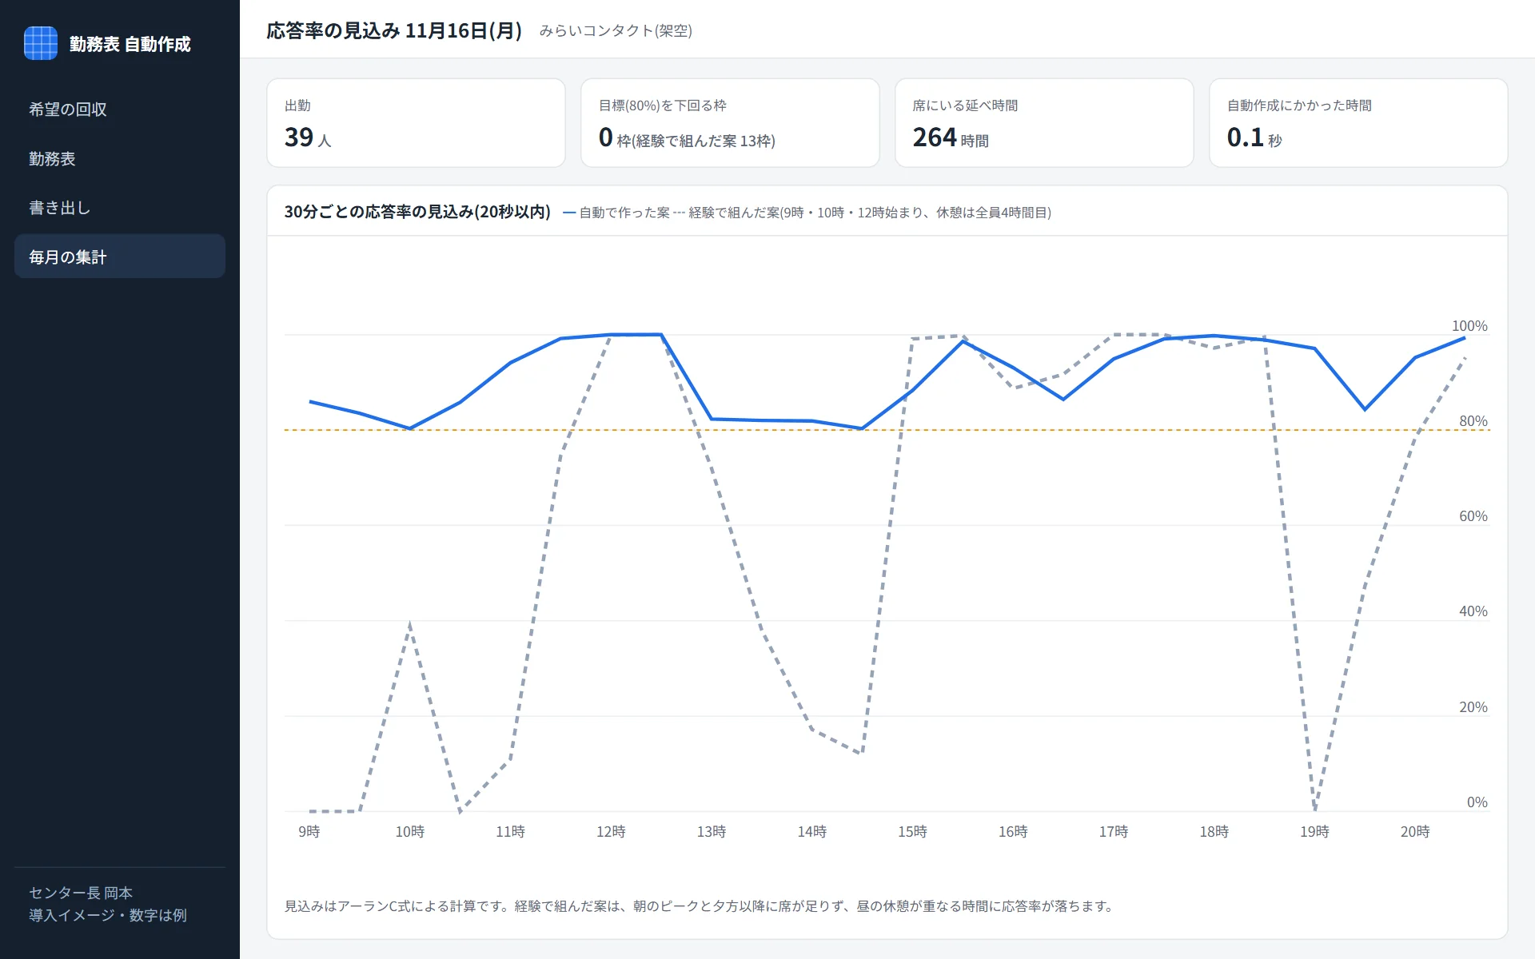This screenshot has height=959, width=1535.
Task: Click the センター長 岡本 user label
Action: 81,893
